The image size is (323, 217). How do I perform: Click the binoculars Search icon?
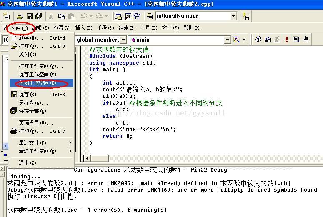click(x=246, y=16)
